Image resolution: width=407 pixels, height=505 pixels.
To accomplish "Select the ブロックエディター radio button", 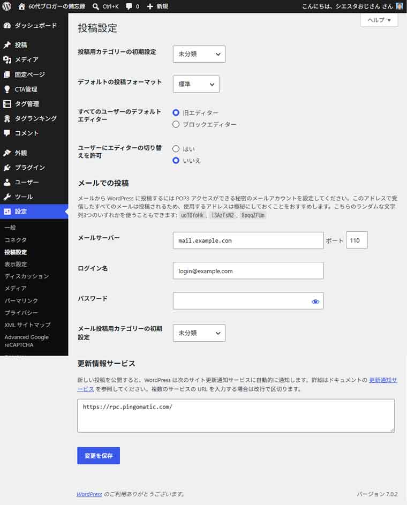I will click(x=176, y=124).
